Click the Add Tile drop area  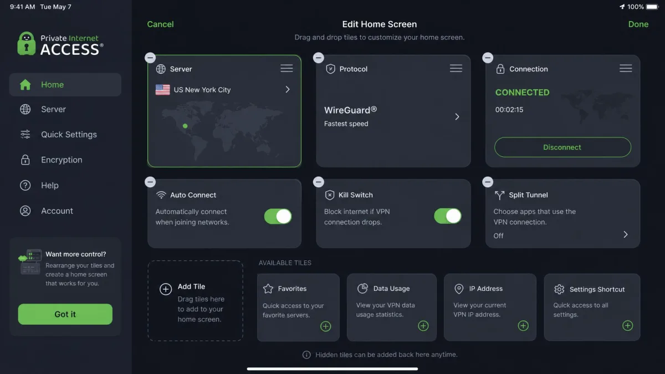[195, 301]
